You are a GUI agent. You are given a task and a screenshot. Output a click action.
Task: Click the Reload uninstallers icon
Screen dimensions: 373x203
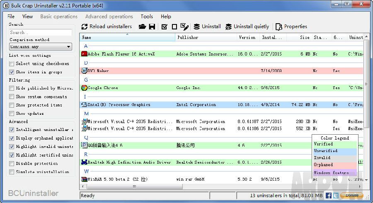[x=85, y=27]
